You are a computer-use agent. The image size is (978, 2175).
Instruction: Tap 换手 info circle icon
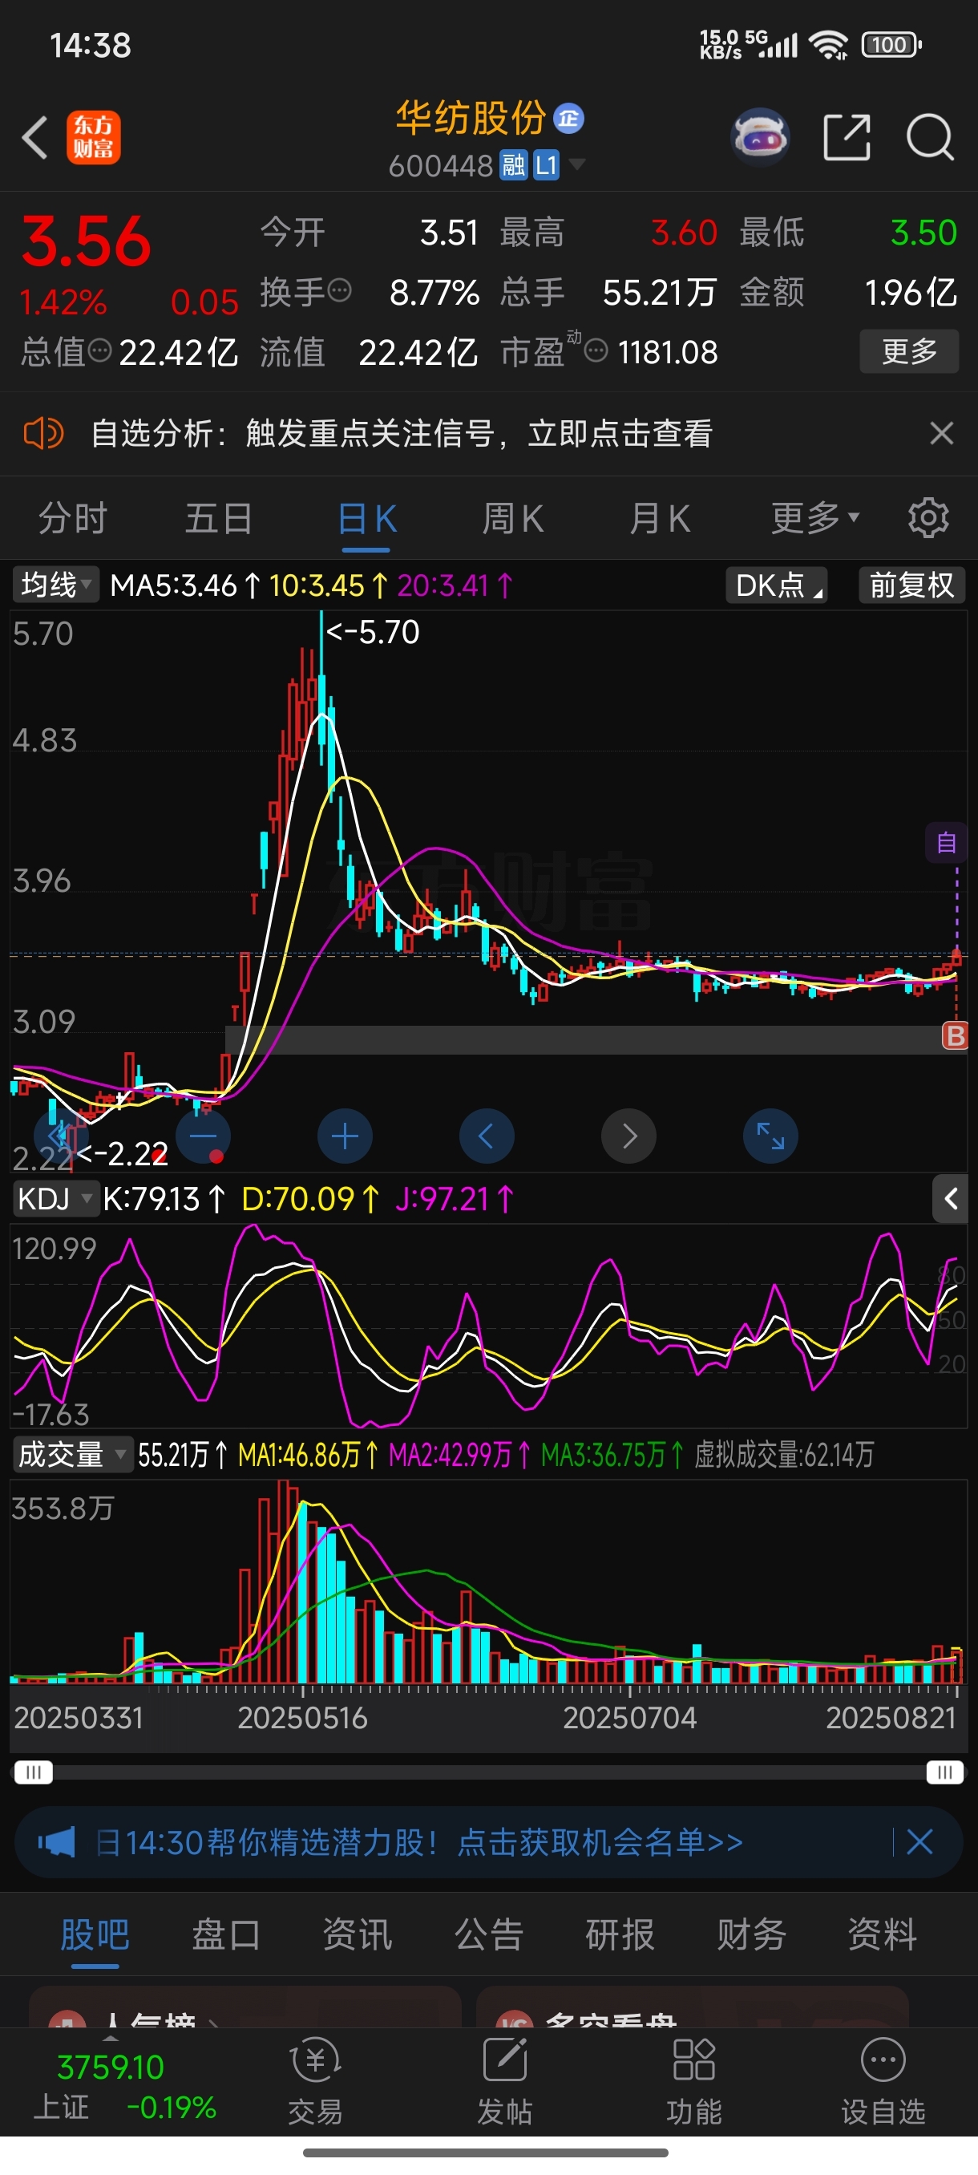pos(339,291)
